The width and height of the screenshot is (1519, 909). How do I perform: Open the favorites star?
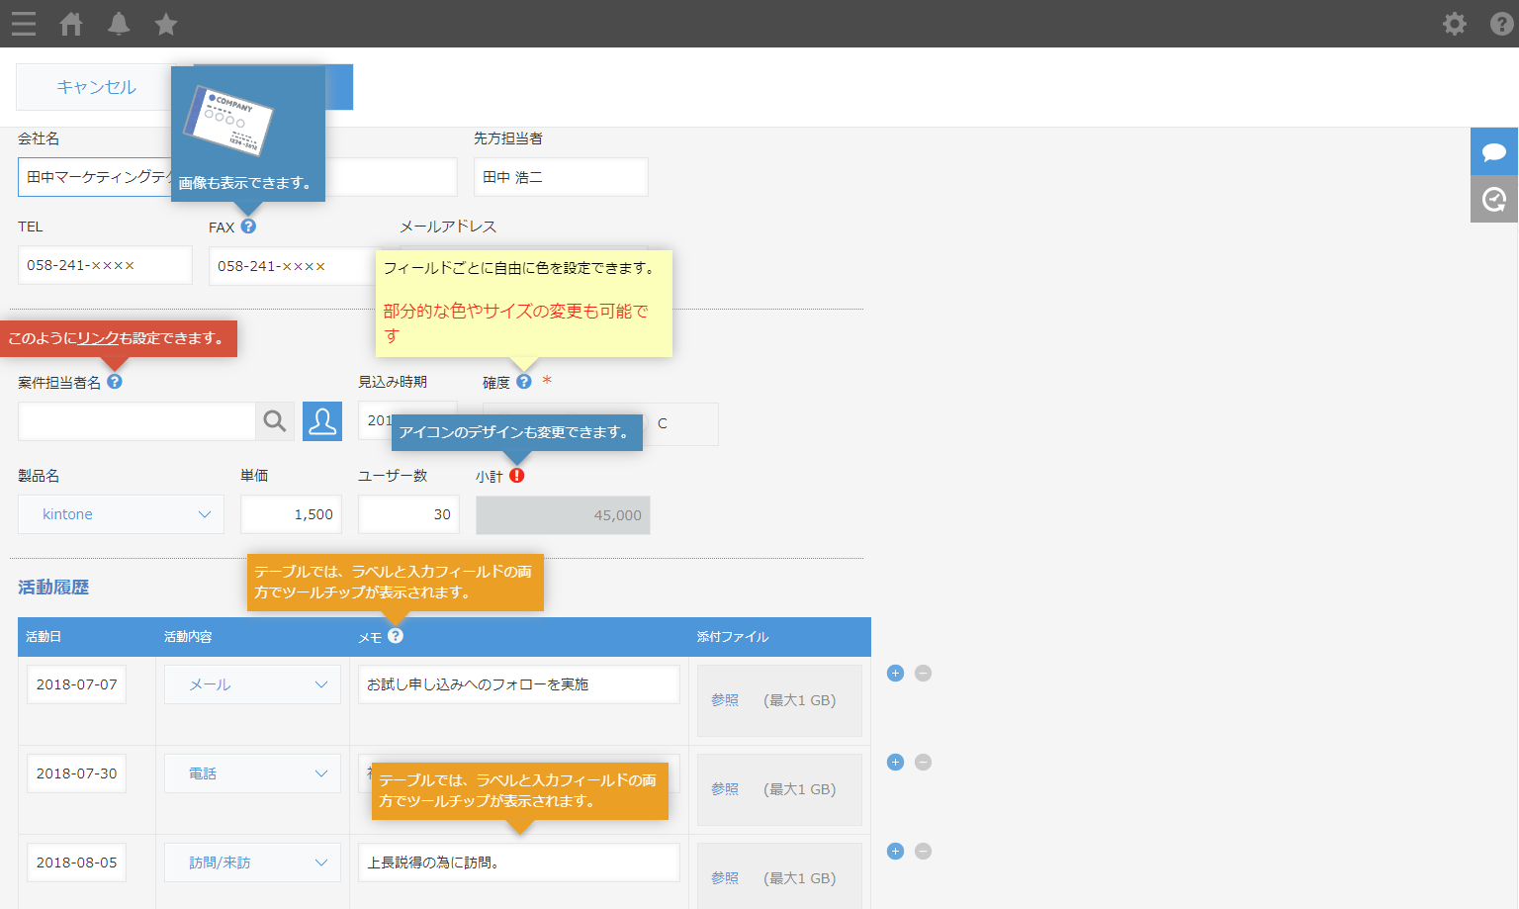(x=166, y=24)
